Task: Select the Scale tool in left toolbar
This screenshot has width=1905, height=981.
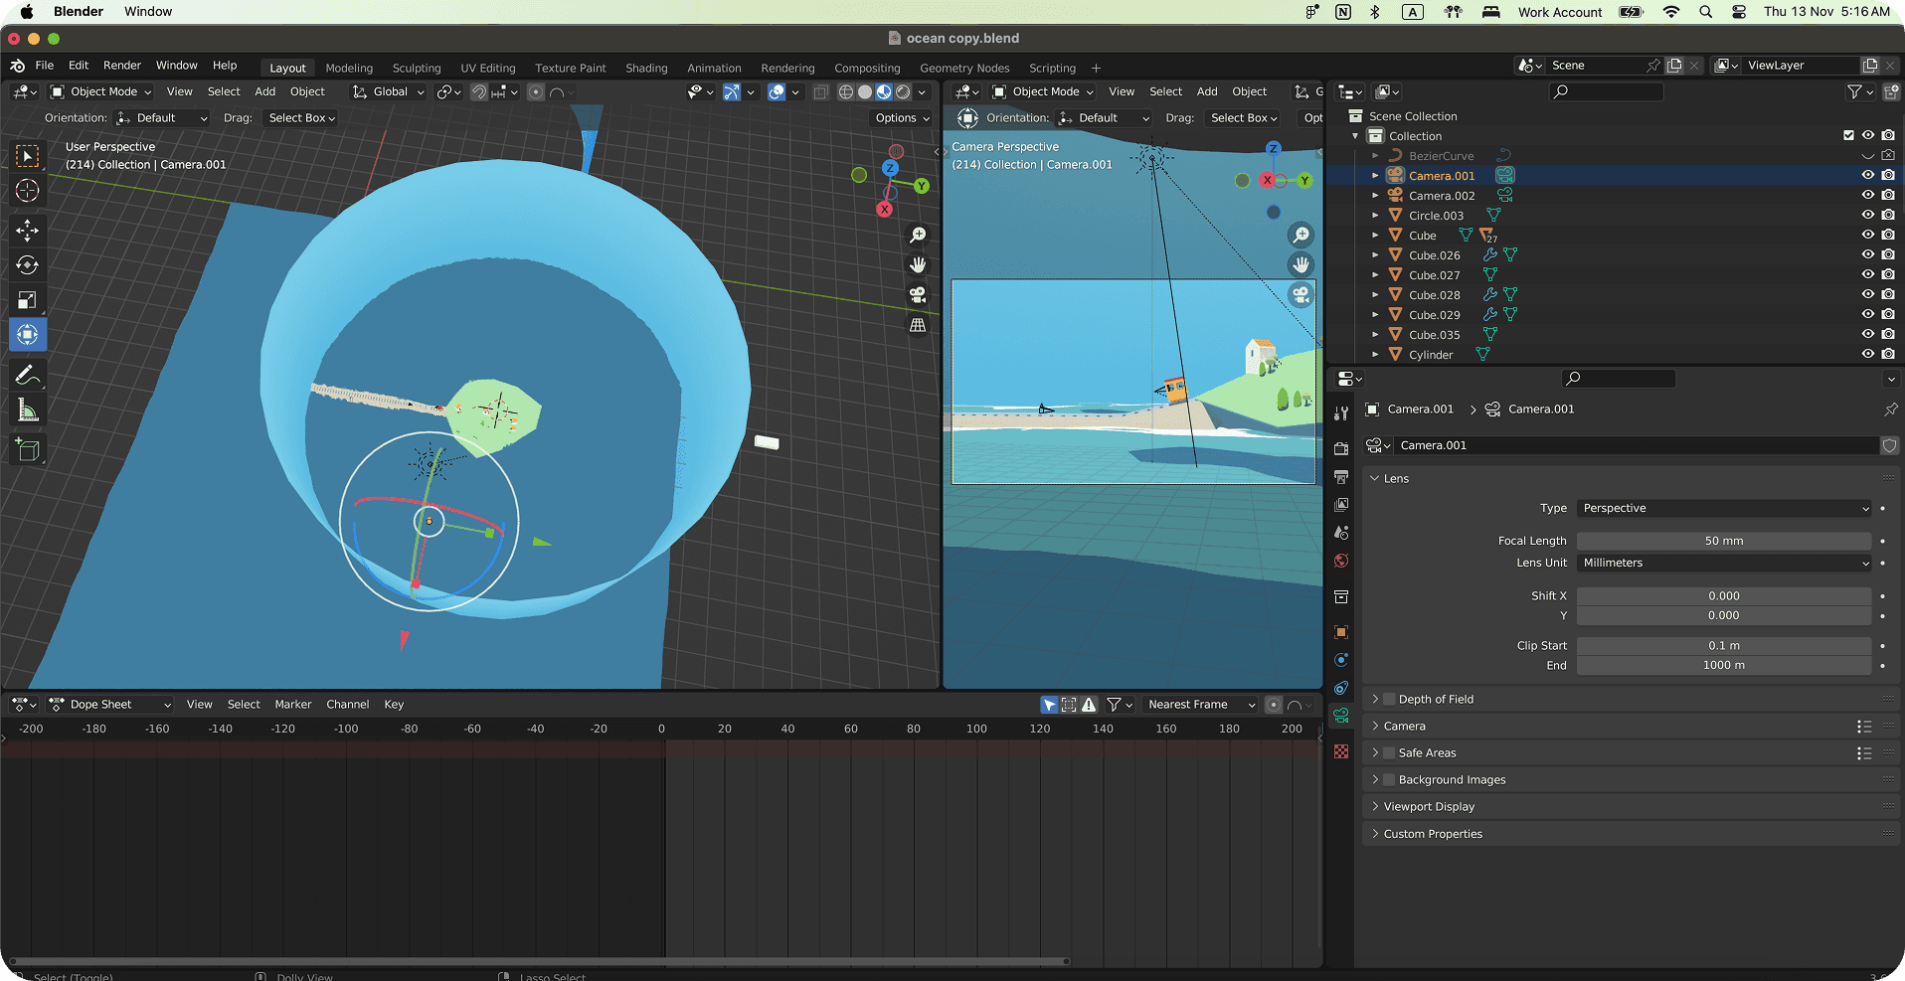Action: tap(27, 300)
